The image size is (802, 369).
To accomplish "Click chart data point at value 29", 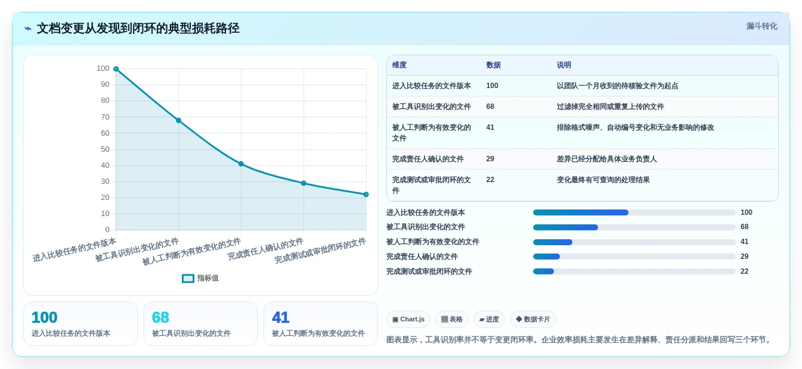I will (304, 183).
